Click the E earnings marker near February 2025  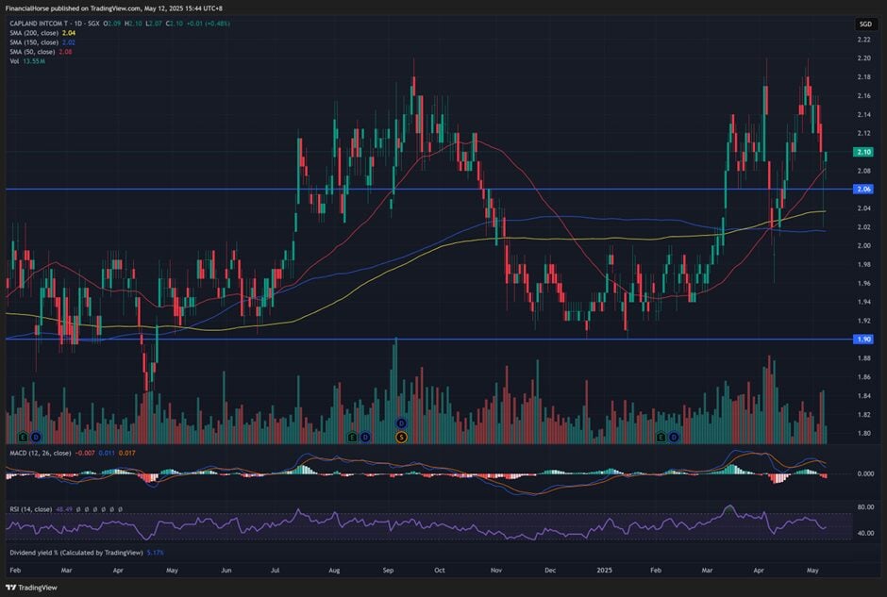(x=661, y=438)
